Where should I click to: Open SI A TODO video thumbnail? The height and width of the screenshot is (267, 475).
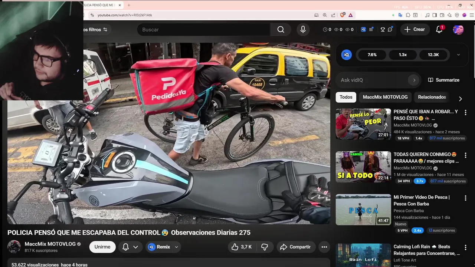coord(363,167)
